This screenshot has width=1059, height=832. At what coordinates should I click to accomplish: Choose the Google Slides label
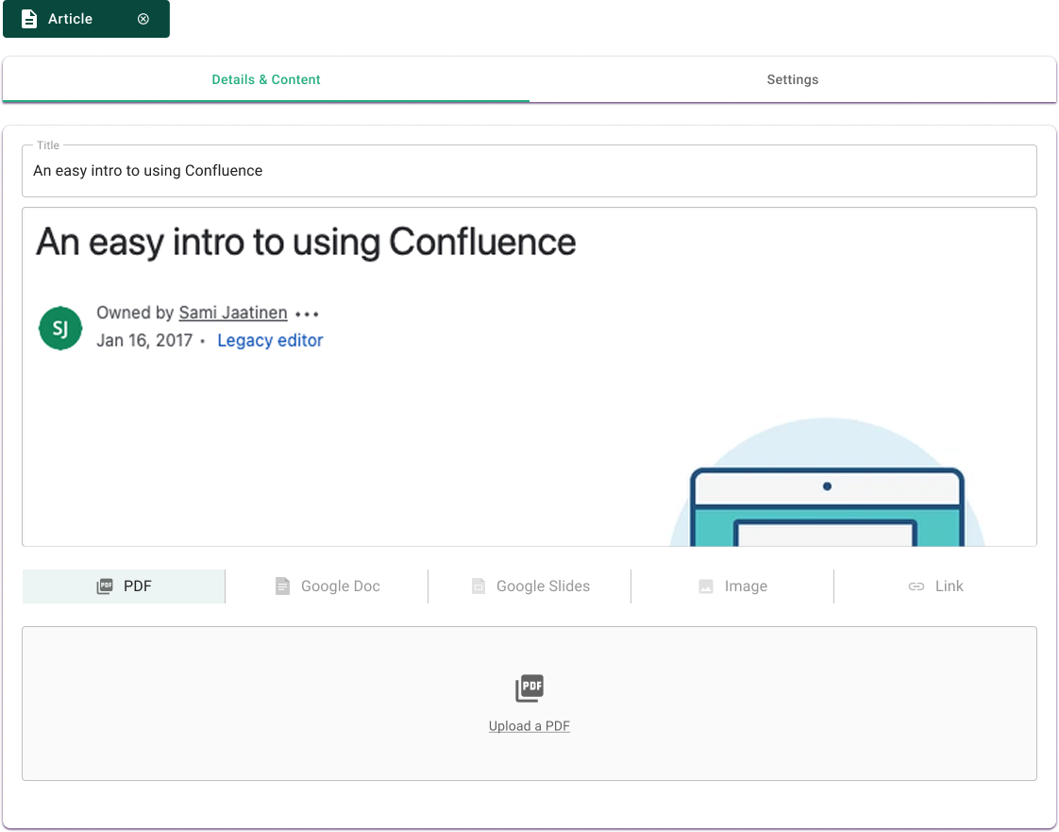[x=543, y=586]
